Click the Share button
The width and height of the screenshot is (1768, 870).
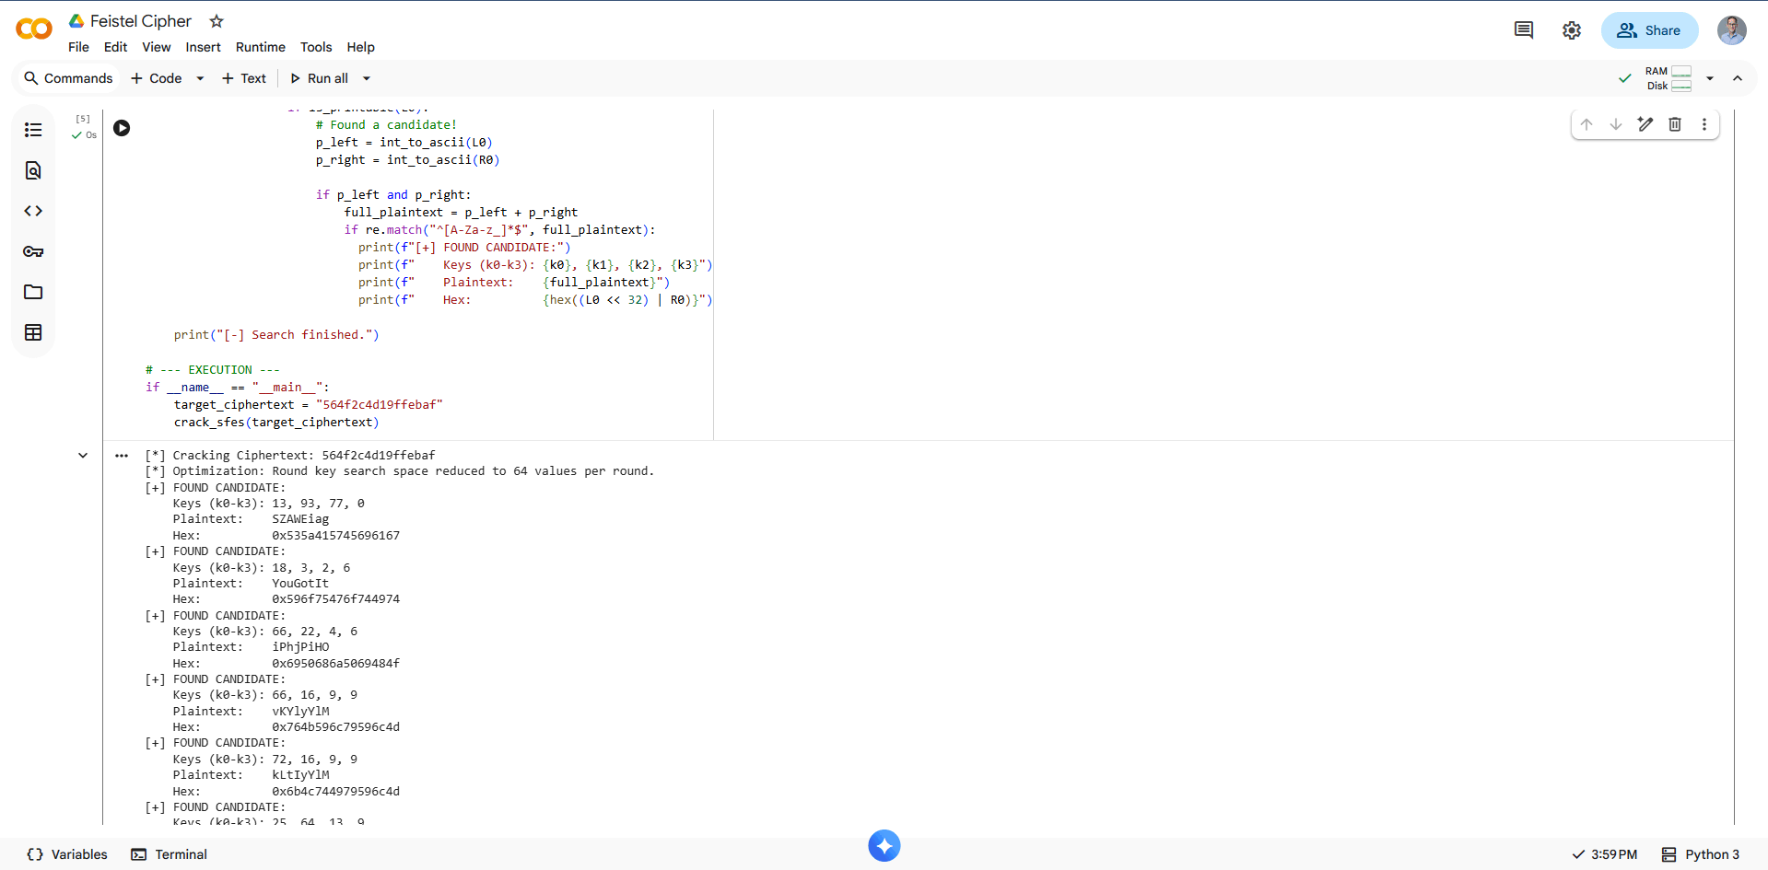click(x=1649, y=30)
